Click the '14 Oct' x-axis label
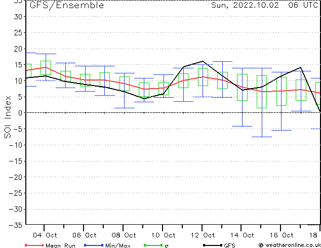 (242, 235)
